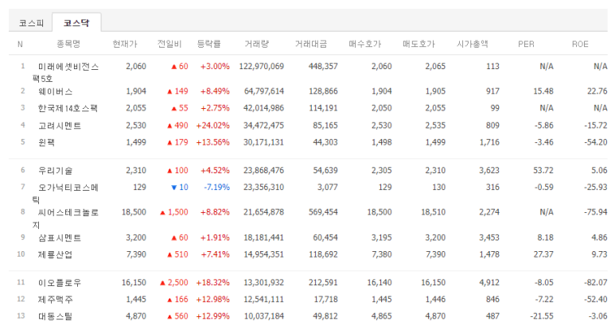Click the 고려시멘트 stock name
Screen dimensions: 615x329
pyautogui.click(x=60, y=126)
